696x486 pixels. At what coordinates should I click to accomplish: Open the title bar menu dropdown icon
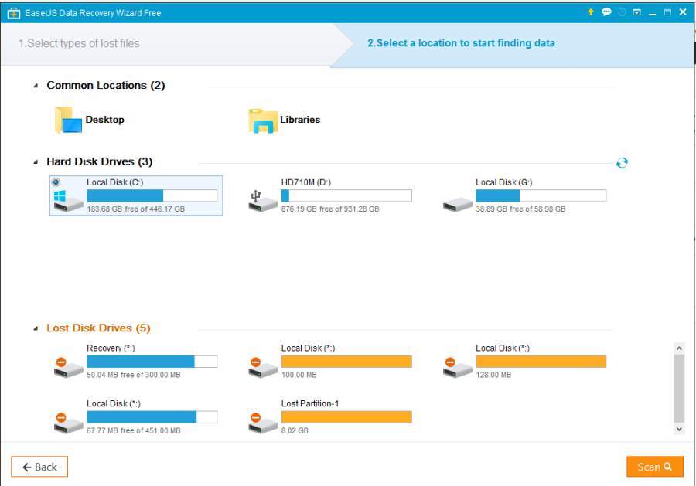636,12
